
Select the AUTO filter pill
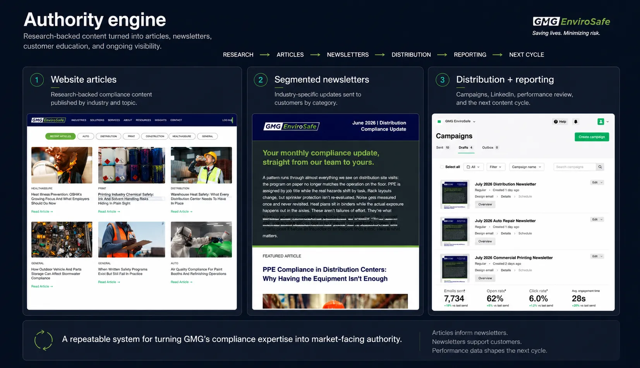pyautogui.click(x=86, y=136)
